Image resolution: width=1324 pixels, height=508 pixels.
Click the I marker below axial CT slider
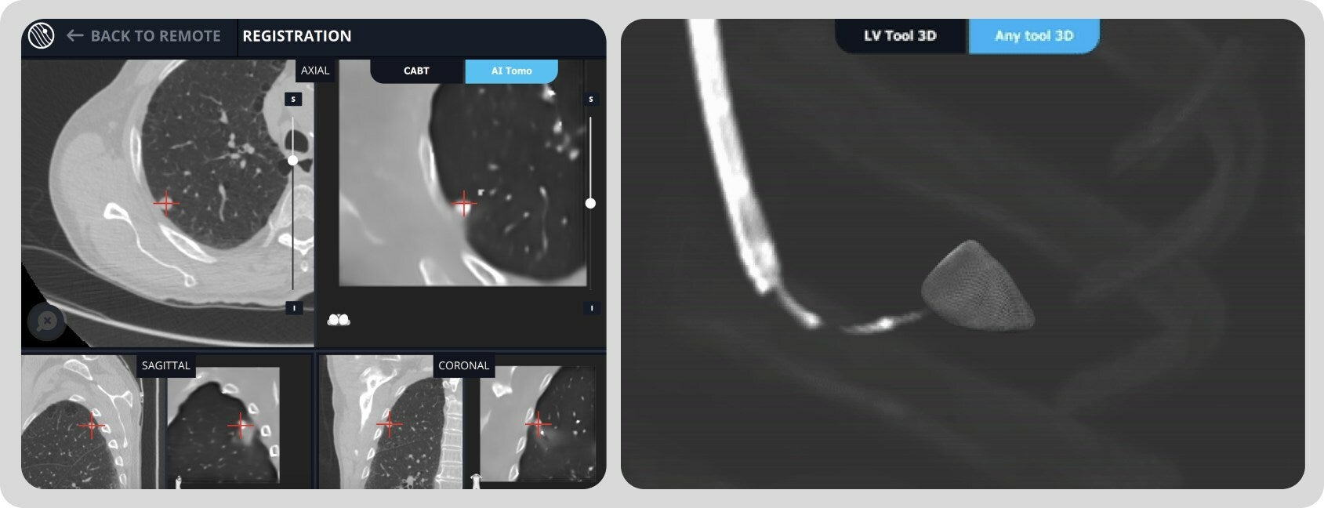point(293,308)
